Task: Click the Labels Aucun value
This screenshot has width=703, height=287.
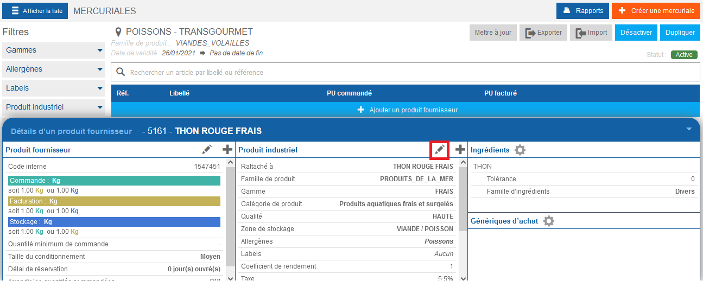Action: pos(444,254)
